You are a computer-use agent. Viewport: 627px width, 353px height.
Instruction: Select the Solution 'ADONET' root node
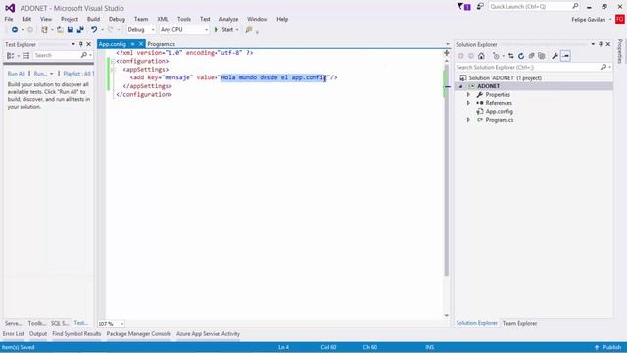pos(506,78)
